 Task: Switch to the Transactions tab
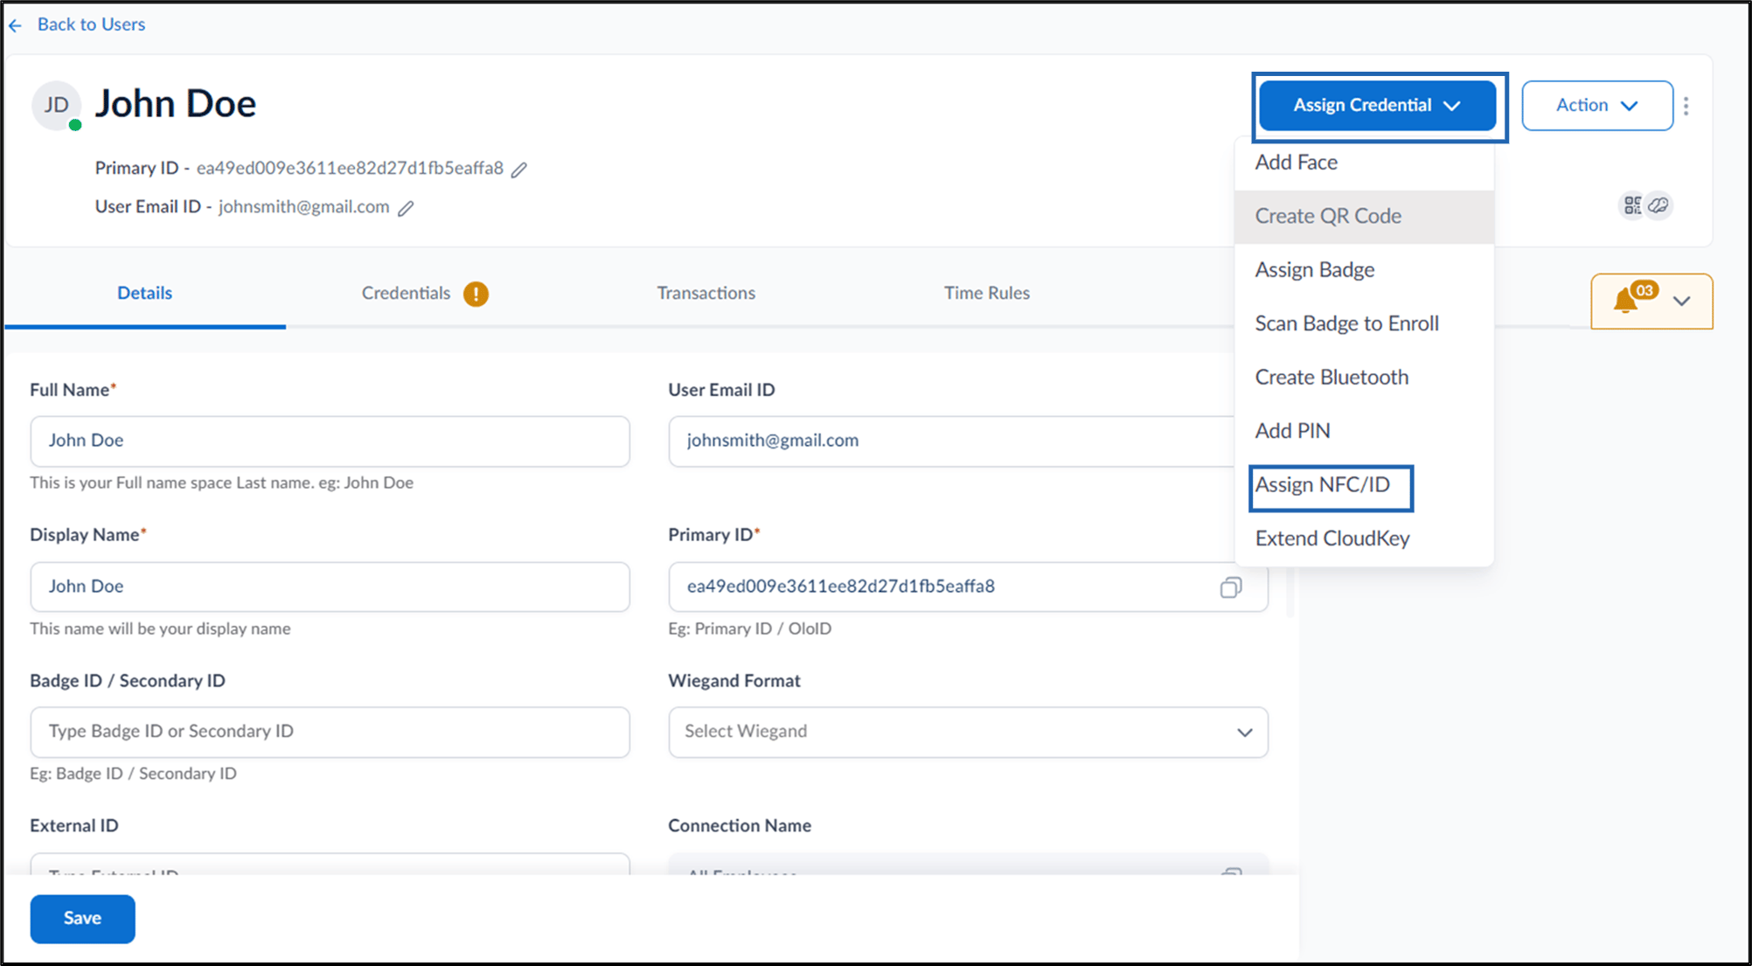706,294
